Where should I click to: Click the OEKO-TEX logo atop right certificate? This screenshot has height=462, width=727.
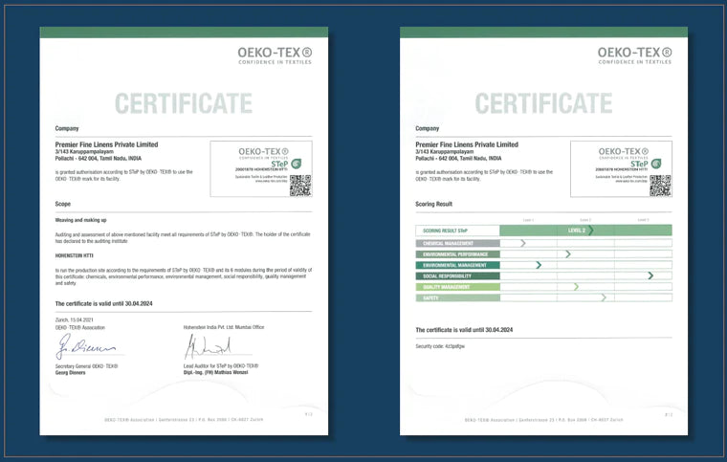635,54
